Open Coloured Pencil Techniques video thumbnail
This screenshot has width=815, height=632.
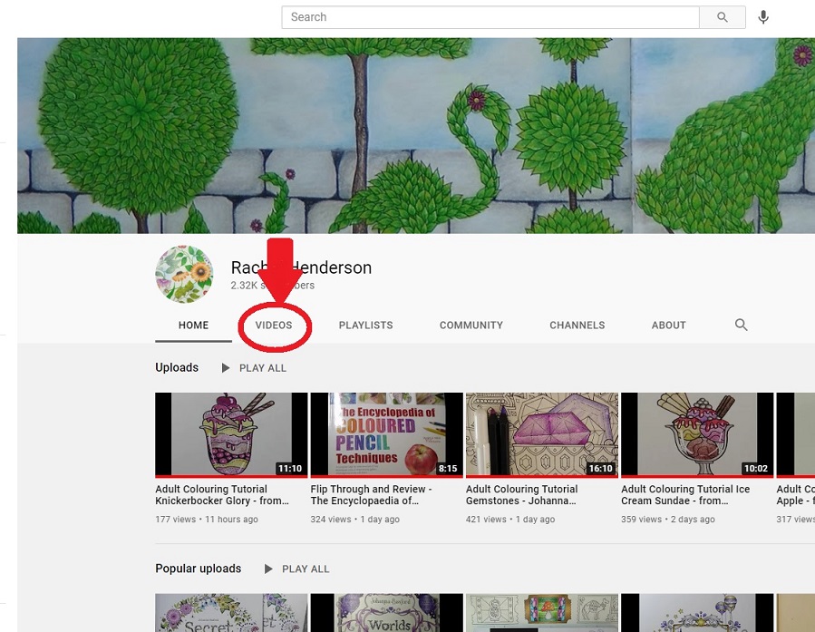[386, 434]
